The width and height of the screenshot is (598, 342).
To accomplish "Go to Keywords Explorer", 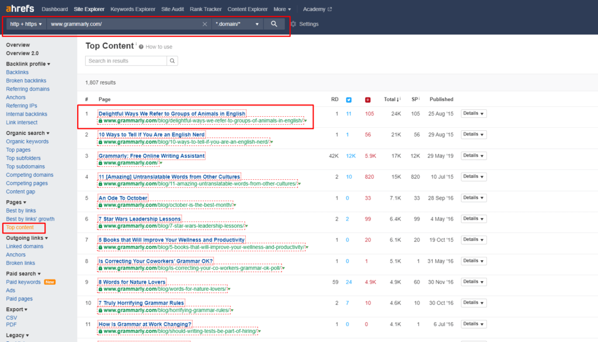I will pyautogui.click(x=133, y=9).
